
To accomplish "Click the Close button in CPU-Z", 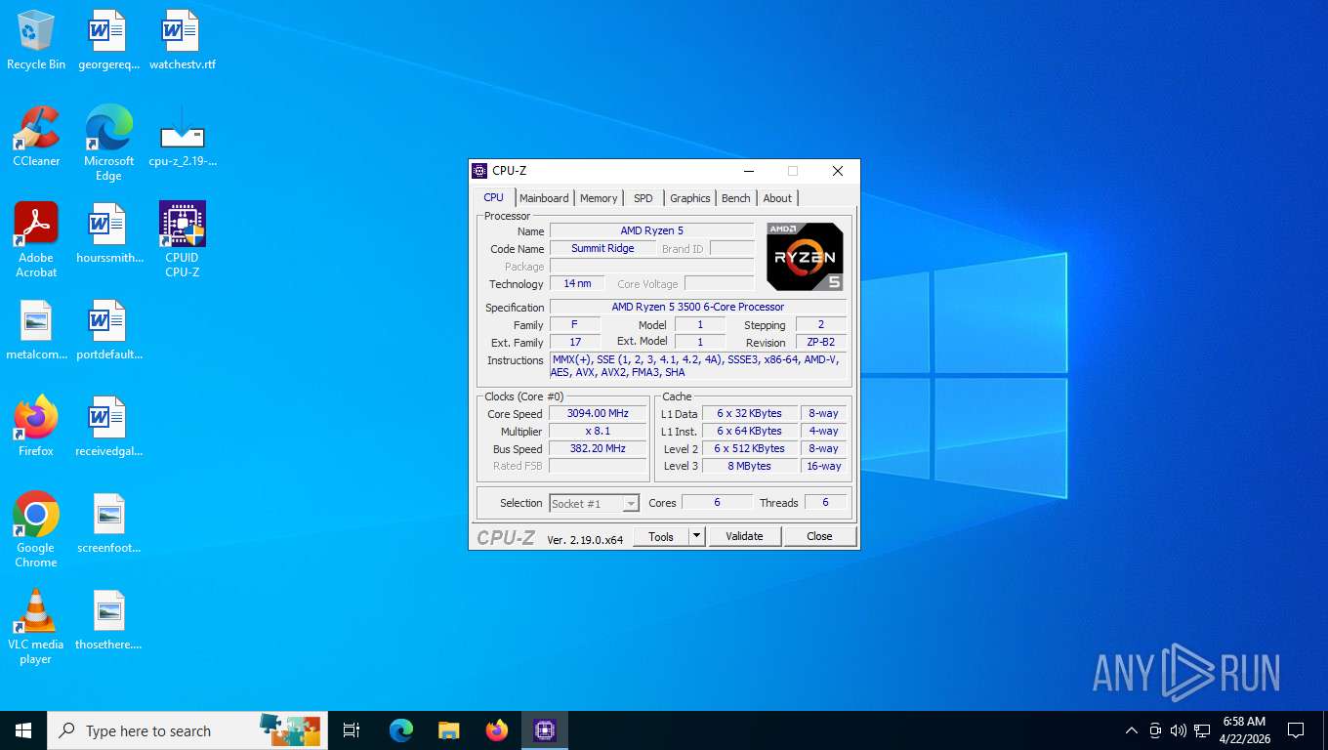I will [819, 536].
